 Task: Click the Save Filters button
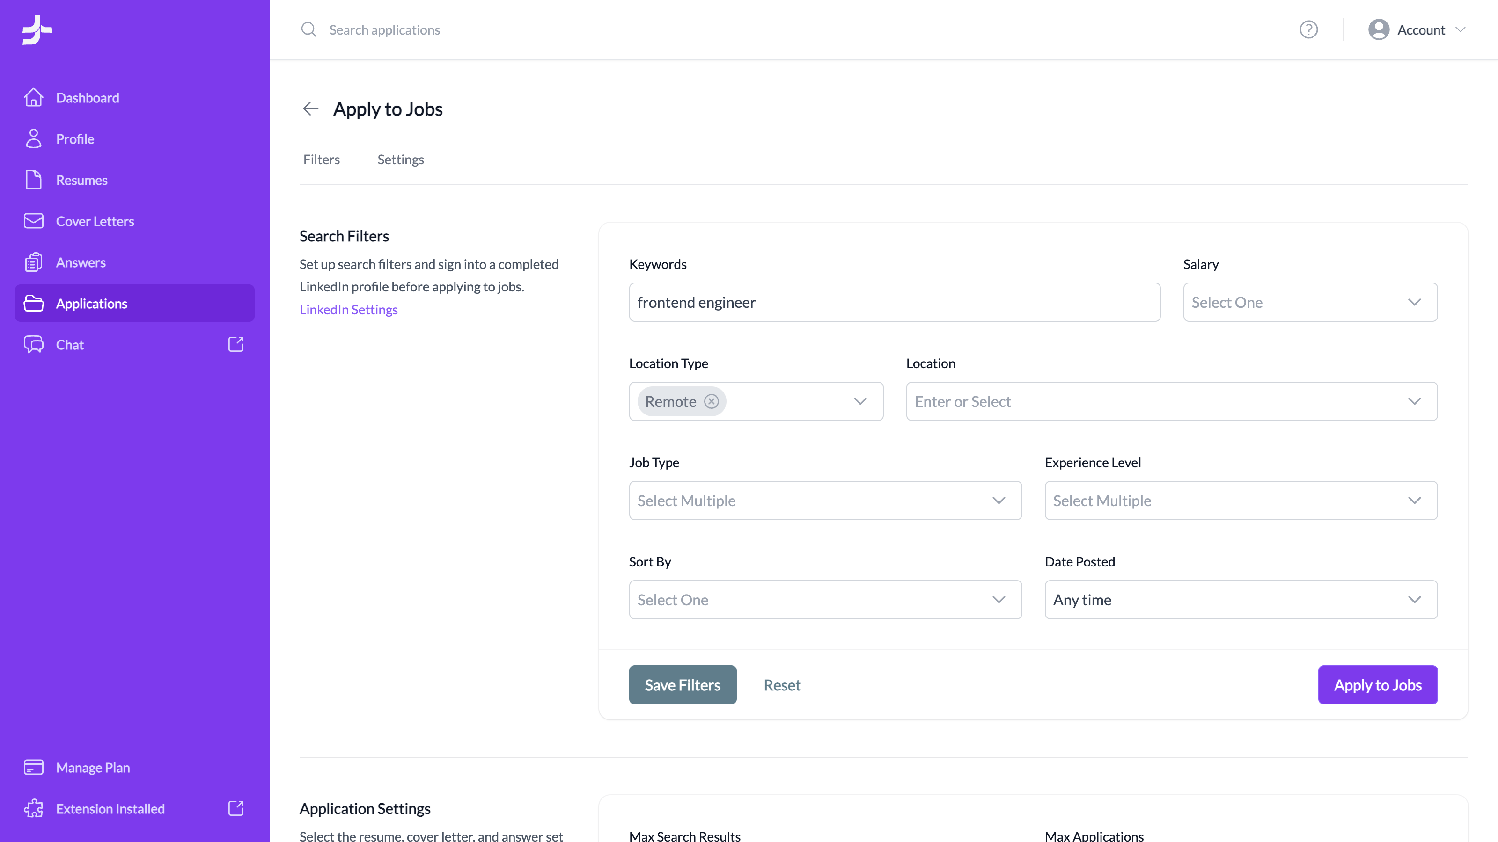pyautogui.click(x=683, y=685)
